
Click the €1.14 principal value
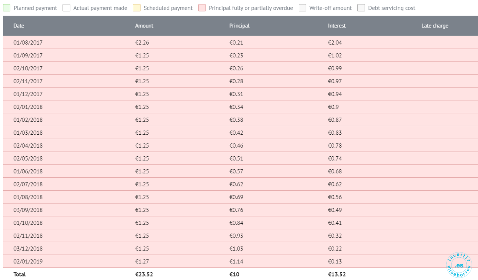(236, 262)
